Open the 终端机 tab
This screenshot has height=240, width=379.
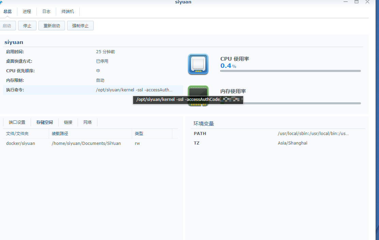click(x=68, y=12)
